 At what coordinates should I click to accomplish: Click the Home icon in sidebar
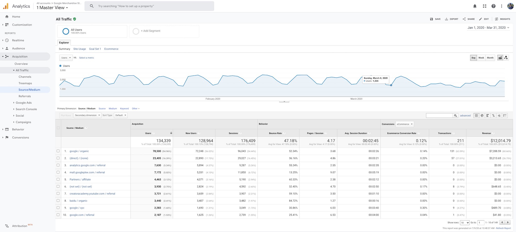pyautogui.click(x=7, y=16)
